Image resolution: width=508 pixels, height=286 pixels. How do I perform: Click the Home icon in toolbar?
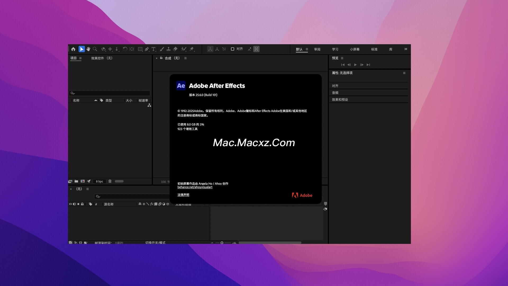[x=73, y=49]
